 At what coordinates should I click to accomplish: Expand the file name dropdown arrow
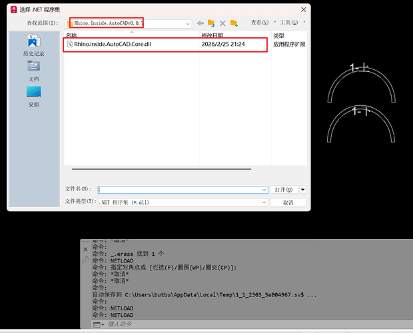pyautogui.click(x=264, y=190)
